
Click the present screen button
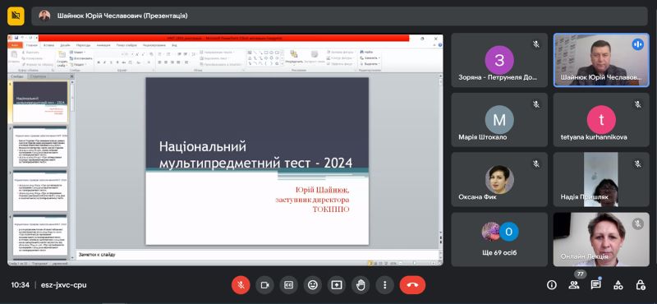337,285
